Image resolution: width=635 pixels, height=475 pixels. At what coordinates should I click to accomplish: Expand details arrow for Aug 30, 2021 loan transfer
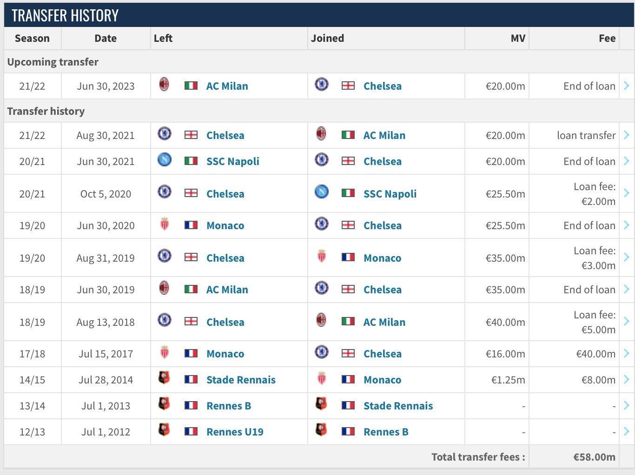(627, 135)
